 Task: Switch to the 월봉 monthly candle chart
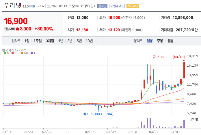pyautogui.click(x=170, y=41)
